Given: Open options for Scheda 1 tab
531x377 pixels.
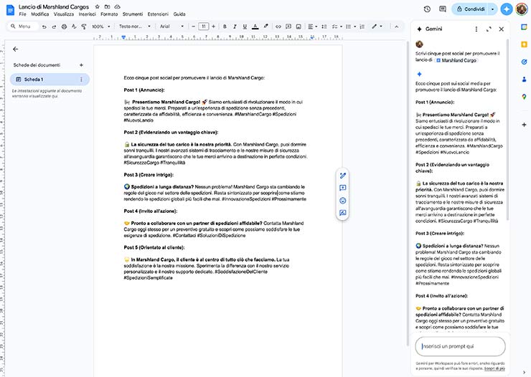Looking at the screenshot, I should pyautogui.click(x=81, y=80).
